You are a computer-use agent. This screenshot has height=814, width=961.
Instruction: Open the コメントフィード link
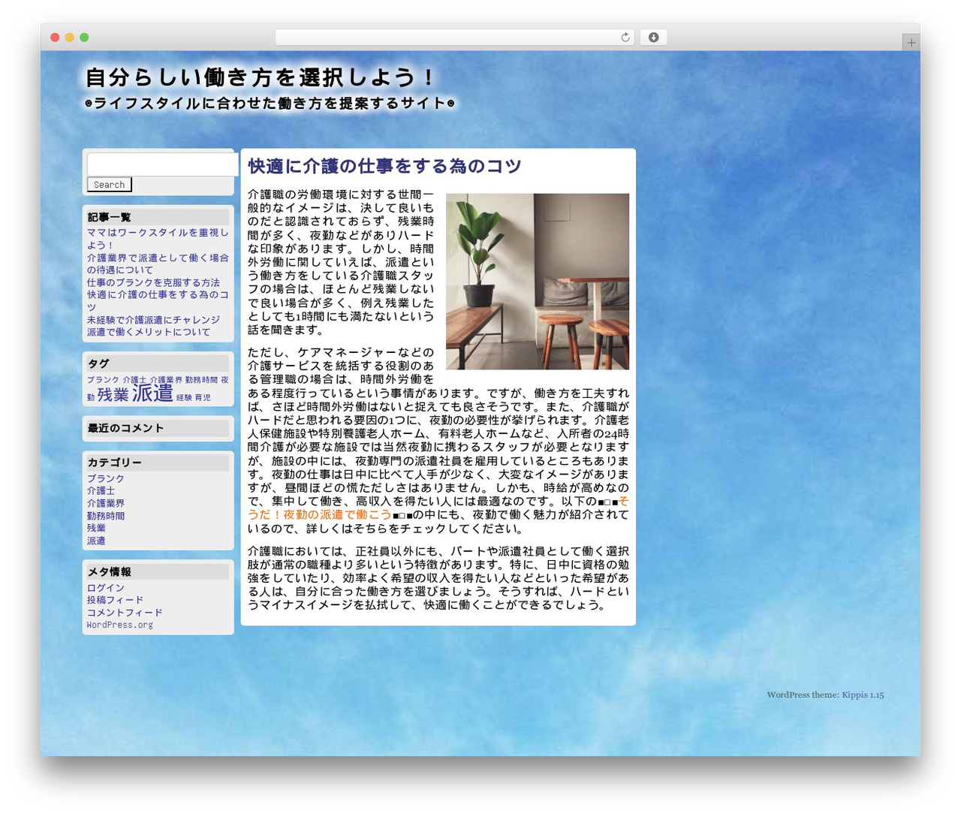pyautogui.click(x=125, y=613)
